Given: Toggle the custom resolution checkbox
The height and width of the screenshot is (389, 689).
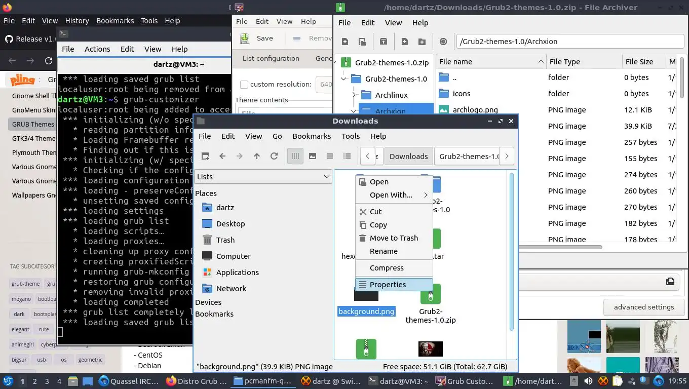Looking at the screenshot, I should pyautogui.click(x=244, y=85).
